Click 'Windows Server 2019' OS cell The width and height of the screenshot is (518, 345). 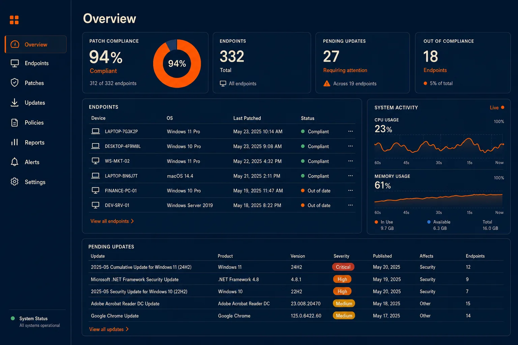190,205
